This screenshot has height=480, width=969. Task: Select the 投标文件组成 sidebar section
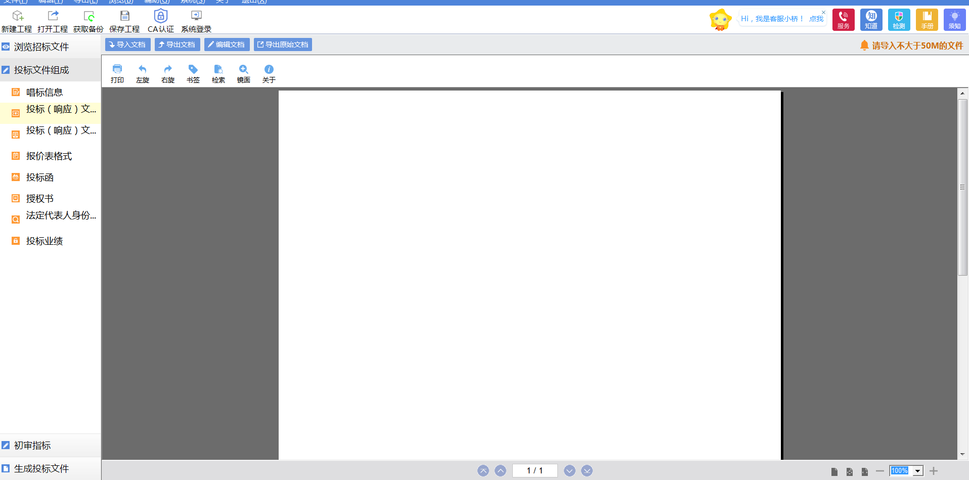(51, 70)
